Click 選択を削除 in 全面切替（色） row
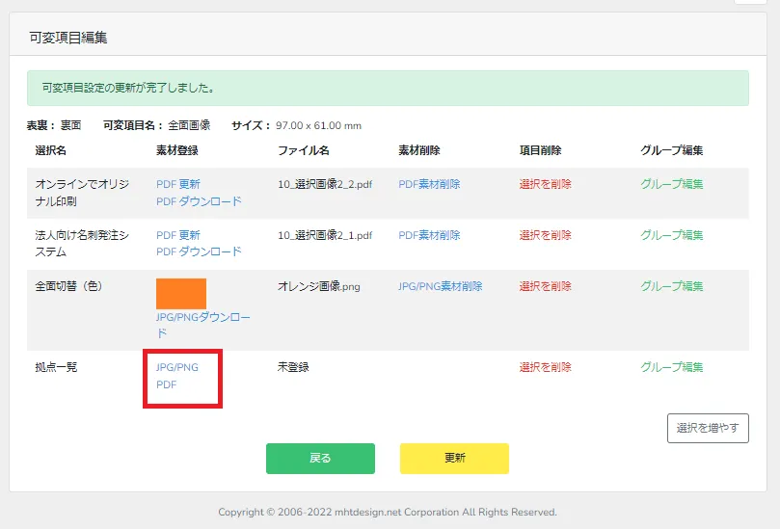780x529 pixels. click(x=545, y=286)
